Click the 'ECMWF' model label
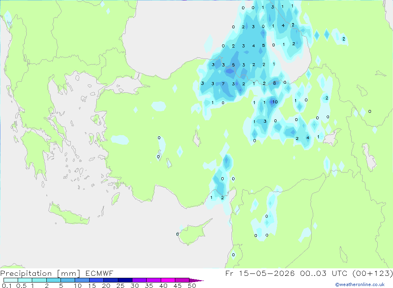This screenshot has width=393, height=288. pyautogui.click(x=99, y=273)
